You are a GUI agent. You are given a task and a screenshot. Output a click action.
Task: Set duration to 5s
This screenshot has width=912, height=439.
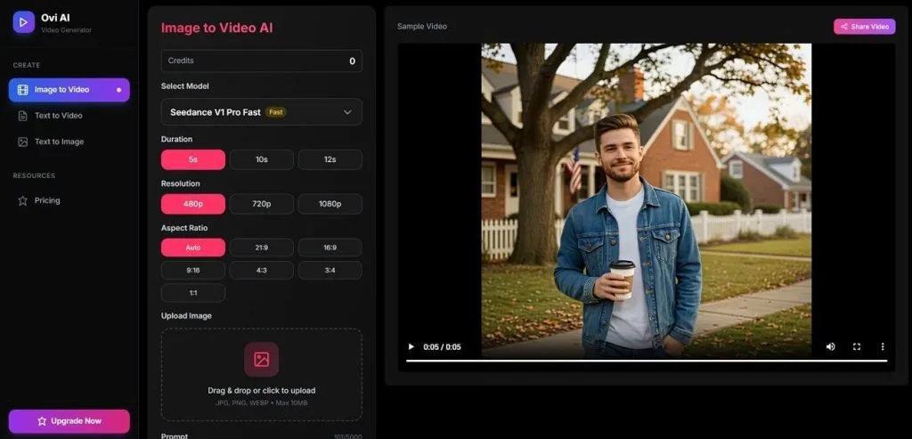click(193, 159)
